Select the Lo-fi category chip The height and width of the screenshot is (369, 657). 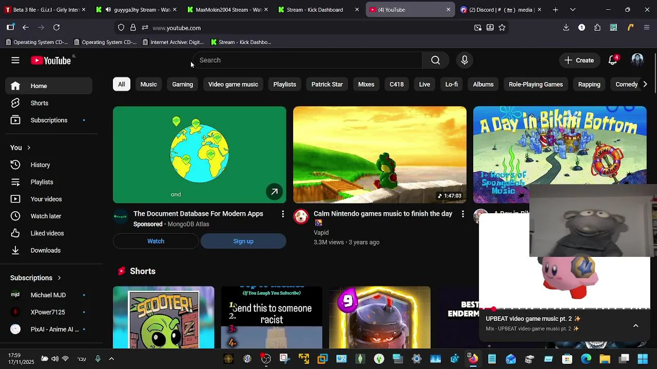point(451,85)
